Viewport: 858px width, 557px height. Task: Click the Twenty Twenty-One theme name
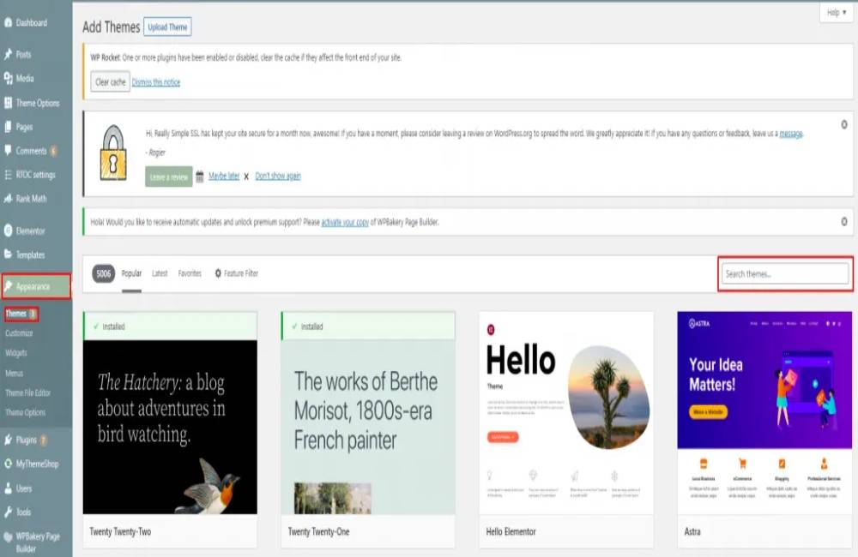point(318,531)
